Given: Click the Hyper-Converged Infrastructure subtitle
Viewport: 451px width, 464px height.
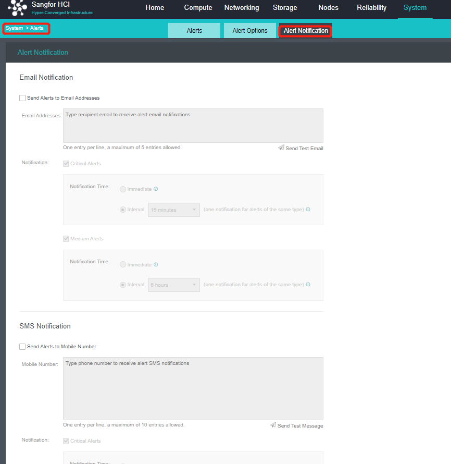Looking at the screenshot, I should pos(62,13).
